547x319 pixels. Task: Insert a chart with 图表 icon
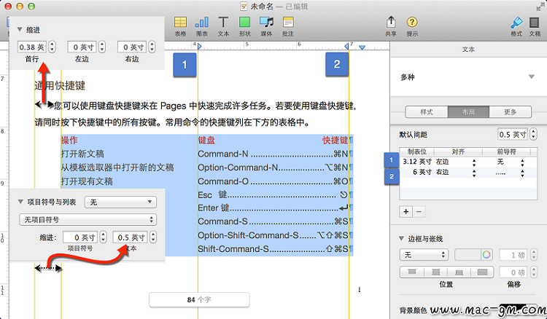(x=201, y=23)
